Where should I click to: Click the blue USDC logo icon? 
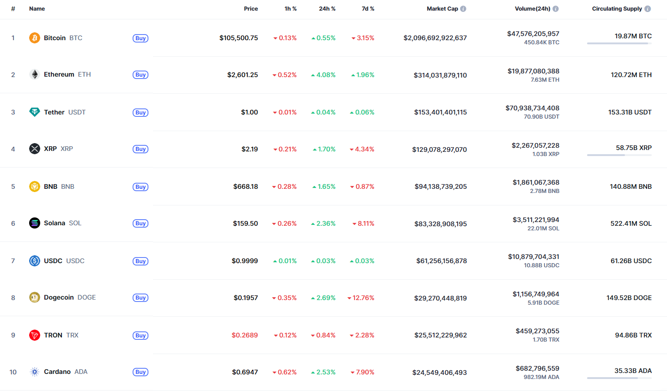pyautogui.click(x=35, y=261)
